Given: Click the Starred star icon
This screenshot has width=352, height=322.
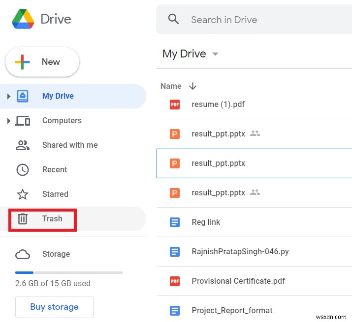Looking at the screenshot, I should [x=23, y=194].
